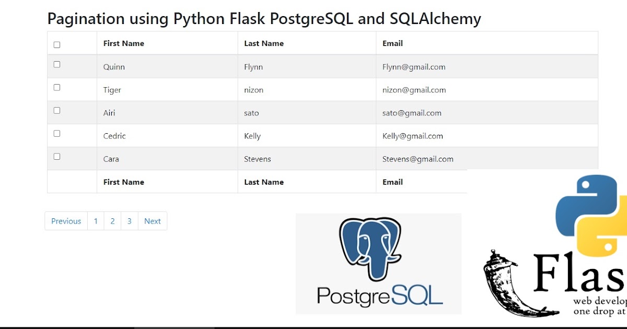The image size is (627, 329).
Task: Tick the checkbox next to Cara Stevens
Action: click(x=56, y=156)
